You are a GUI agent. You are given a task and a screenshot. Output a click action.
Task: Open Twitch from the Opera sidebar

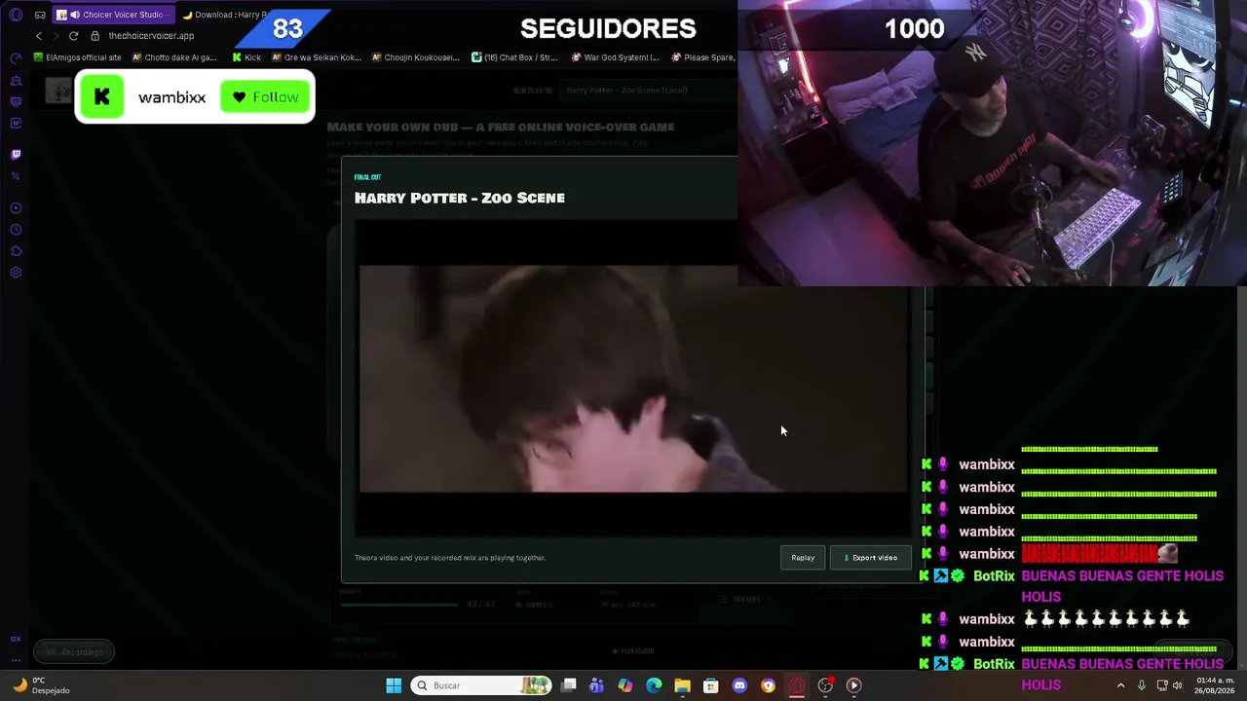tap(16, 154)
